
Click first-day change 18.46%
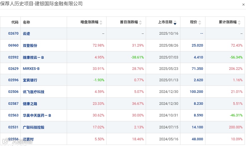(x=138, y=139)
